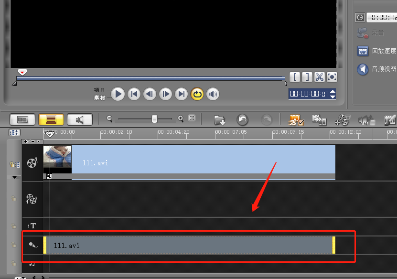Click the clock duration icon
The width and height of the screenshot is (397, 279).
[x=360, y=18]
